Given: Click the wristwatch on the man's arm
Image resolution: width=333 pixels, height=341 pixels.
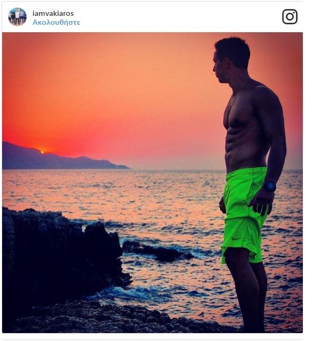Looking at the screenshot, I should pos(270,186).
